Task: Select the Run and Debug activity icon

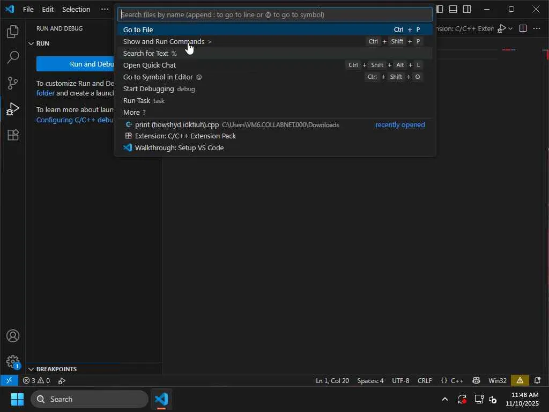Action: (13, 109)
